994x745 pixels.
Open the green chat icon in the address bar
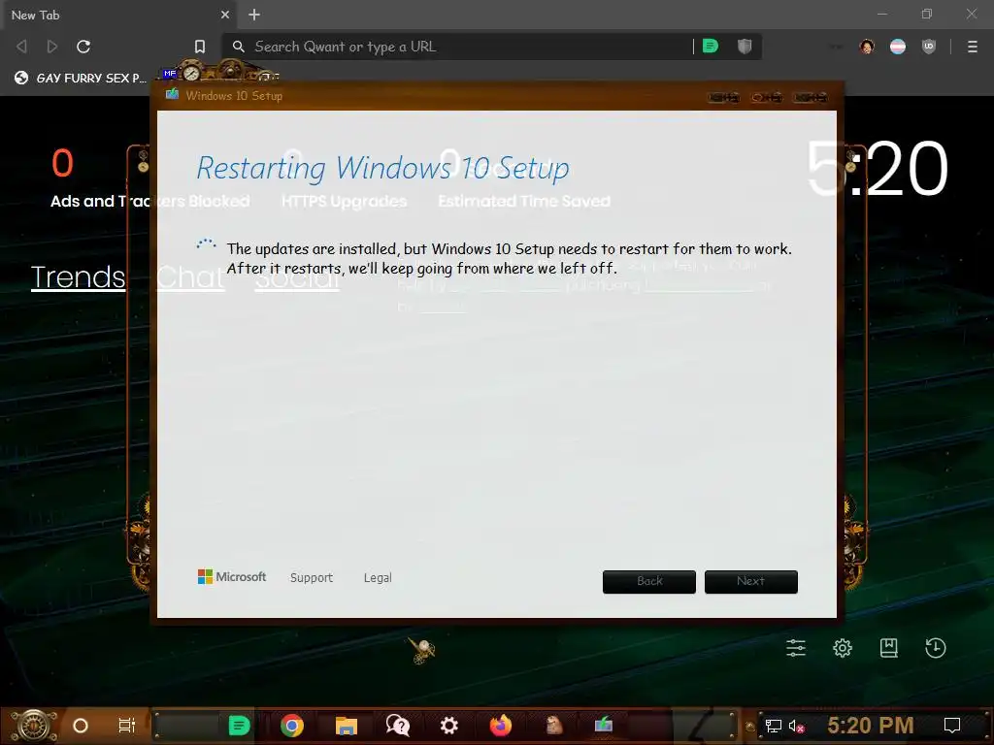[711, 46]
